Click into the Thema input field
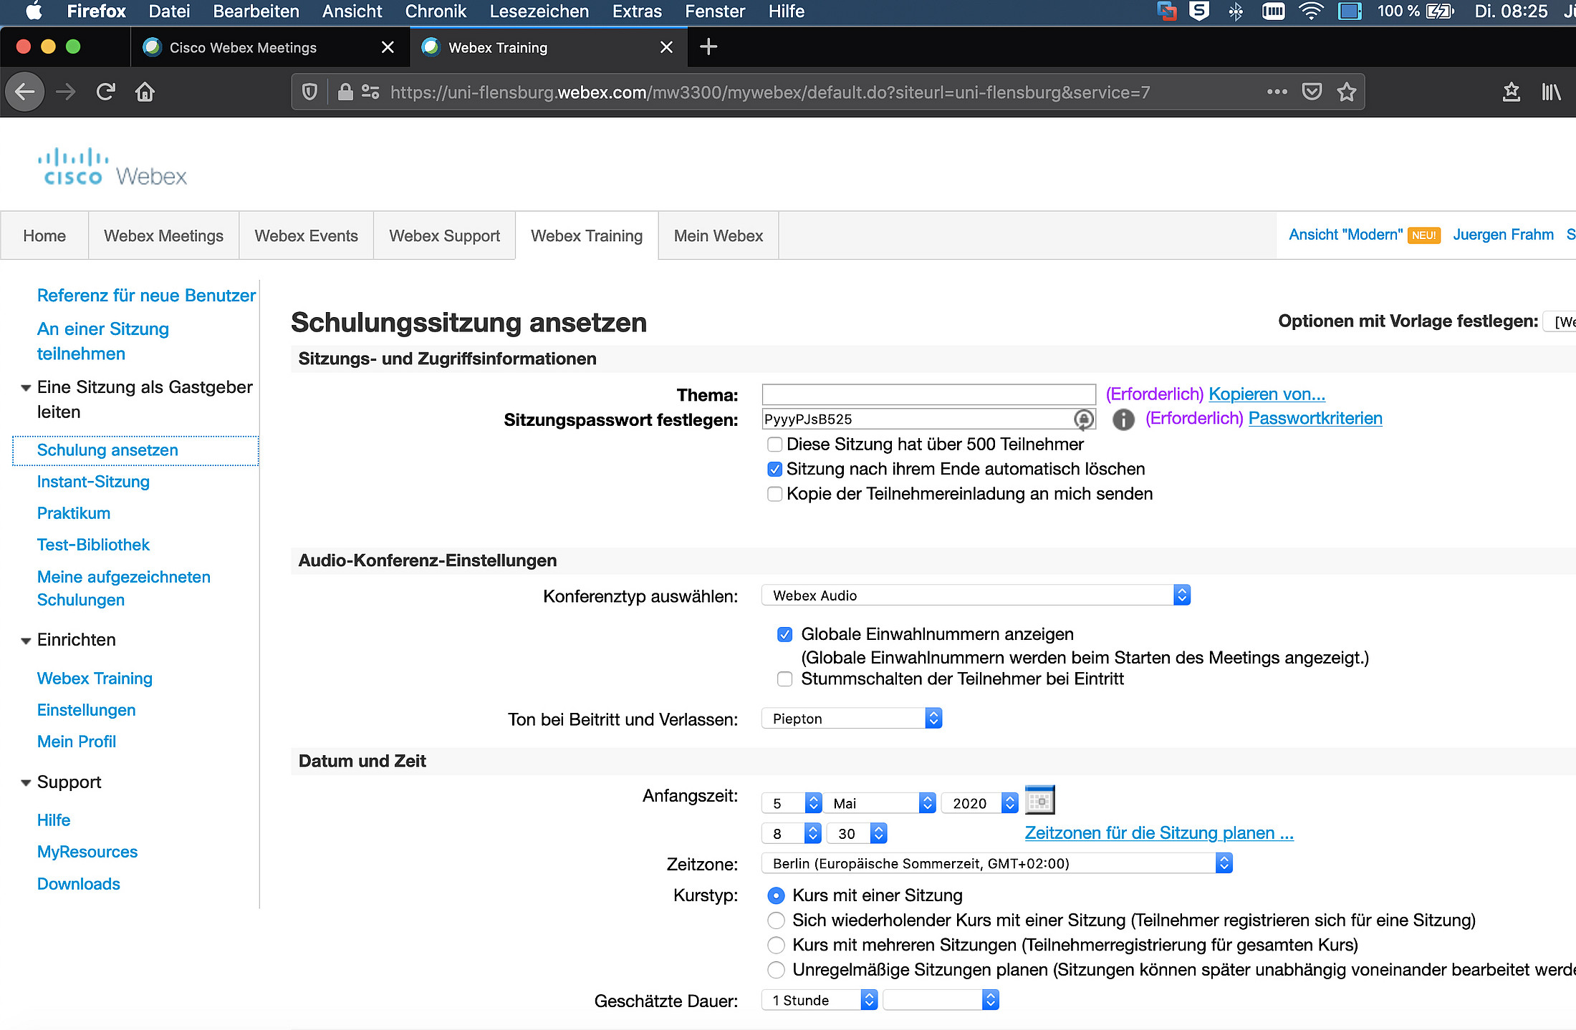 (x=928, y=394)
